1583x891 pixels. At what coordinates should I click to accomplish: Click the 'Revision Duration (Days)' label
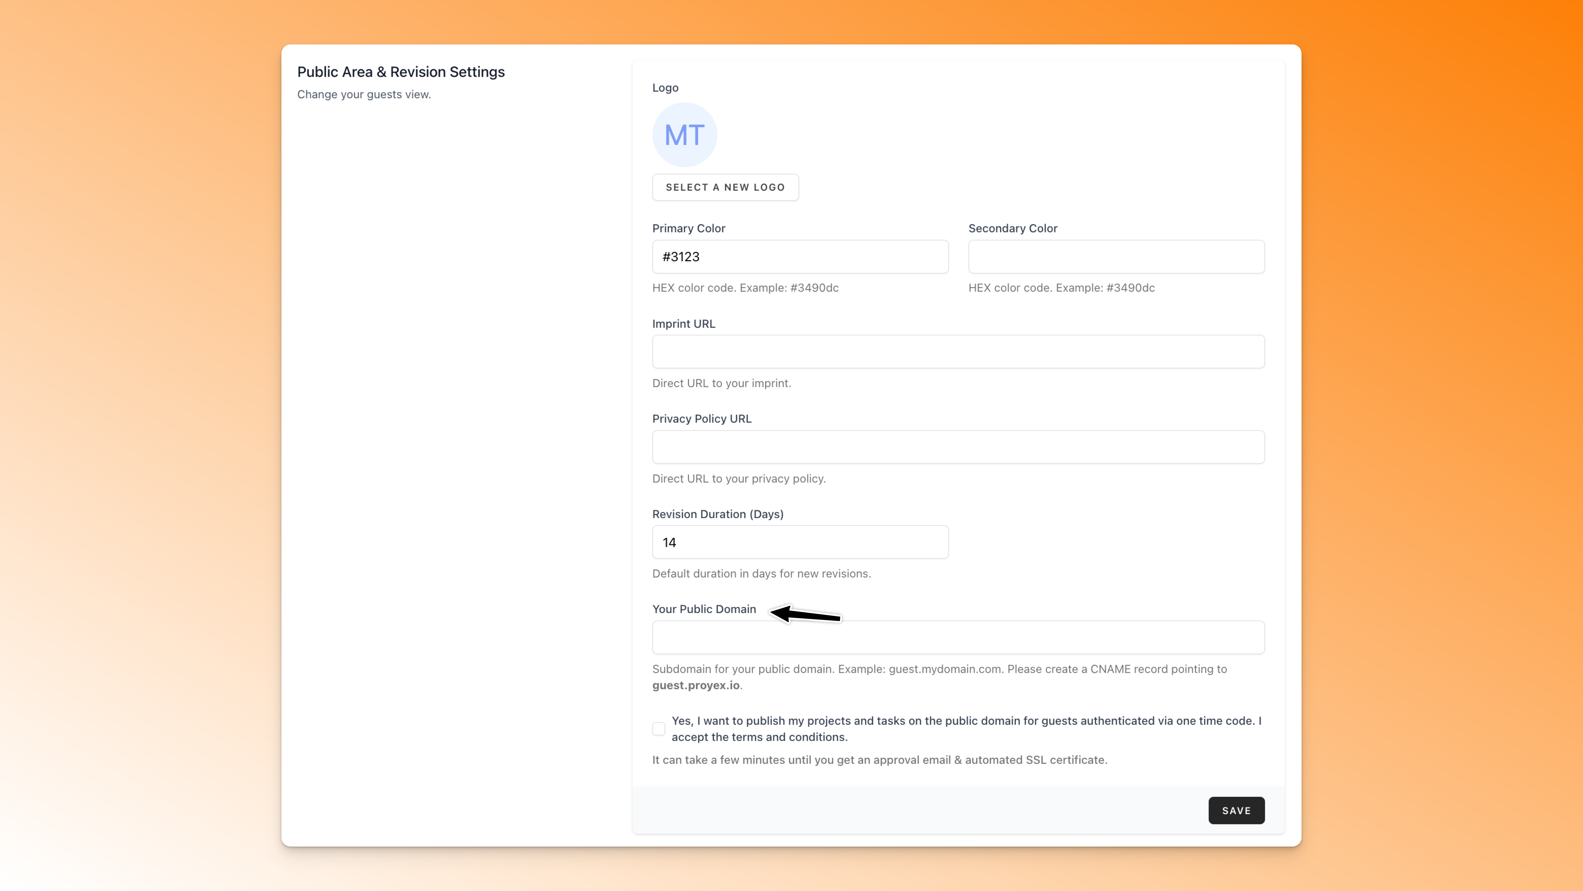point(718,514)
